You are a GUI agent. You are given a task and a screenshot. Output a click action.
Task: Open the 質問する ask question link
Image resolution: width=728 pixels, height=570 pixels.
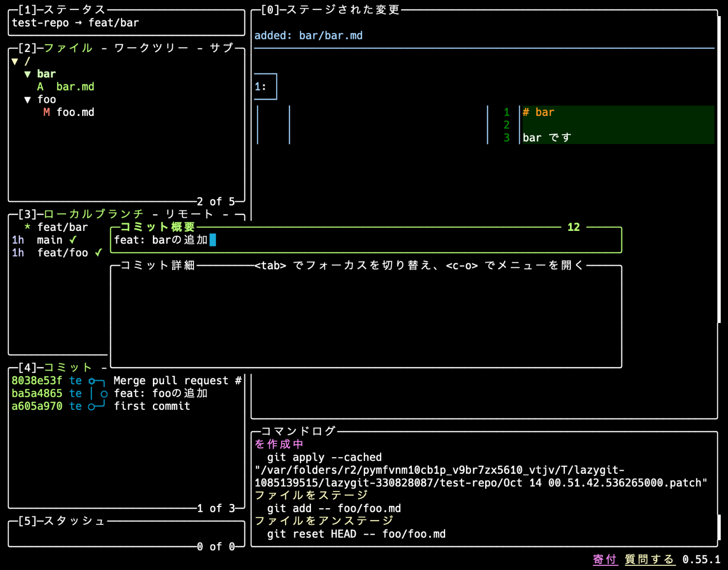pos(649,560)
